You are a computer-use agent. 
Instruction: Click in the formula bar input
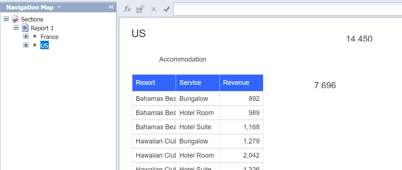[x=287, y=9]
